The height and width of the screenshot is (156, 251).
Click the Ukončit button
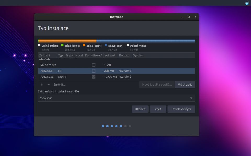pyautogui.click(x=140, y=109)
